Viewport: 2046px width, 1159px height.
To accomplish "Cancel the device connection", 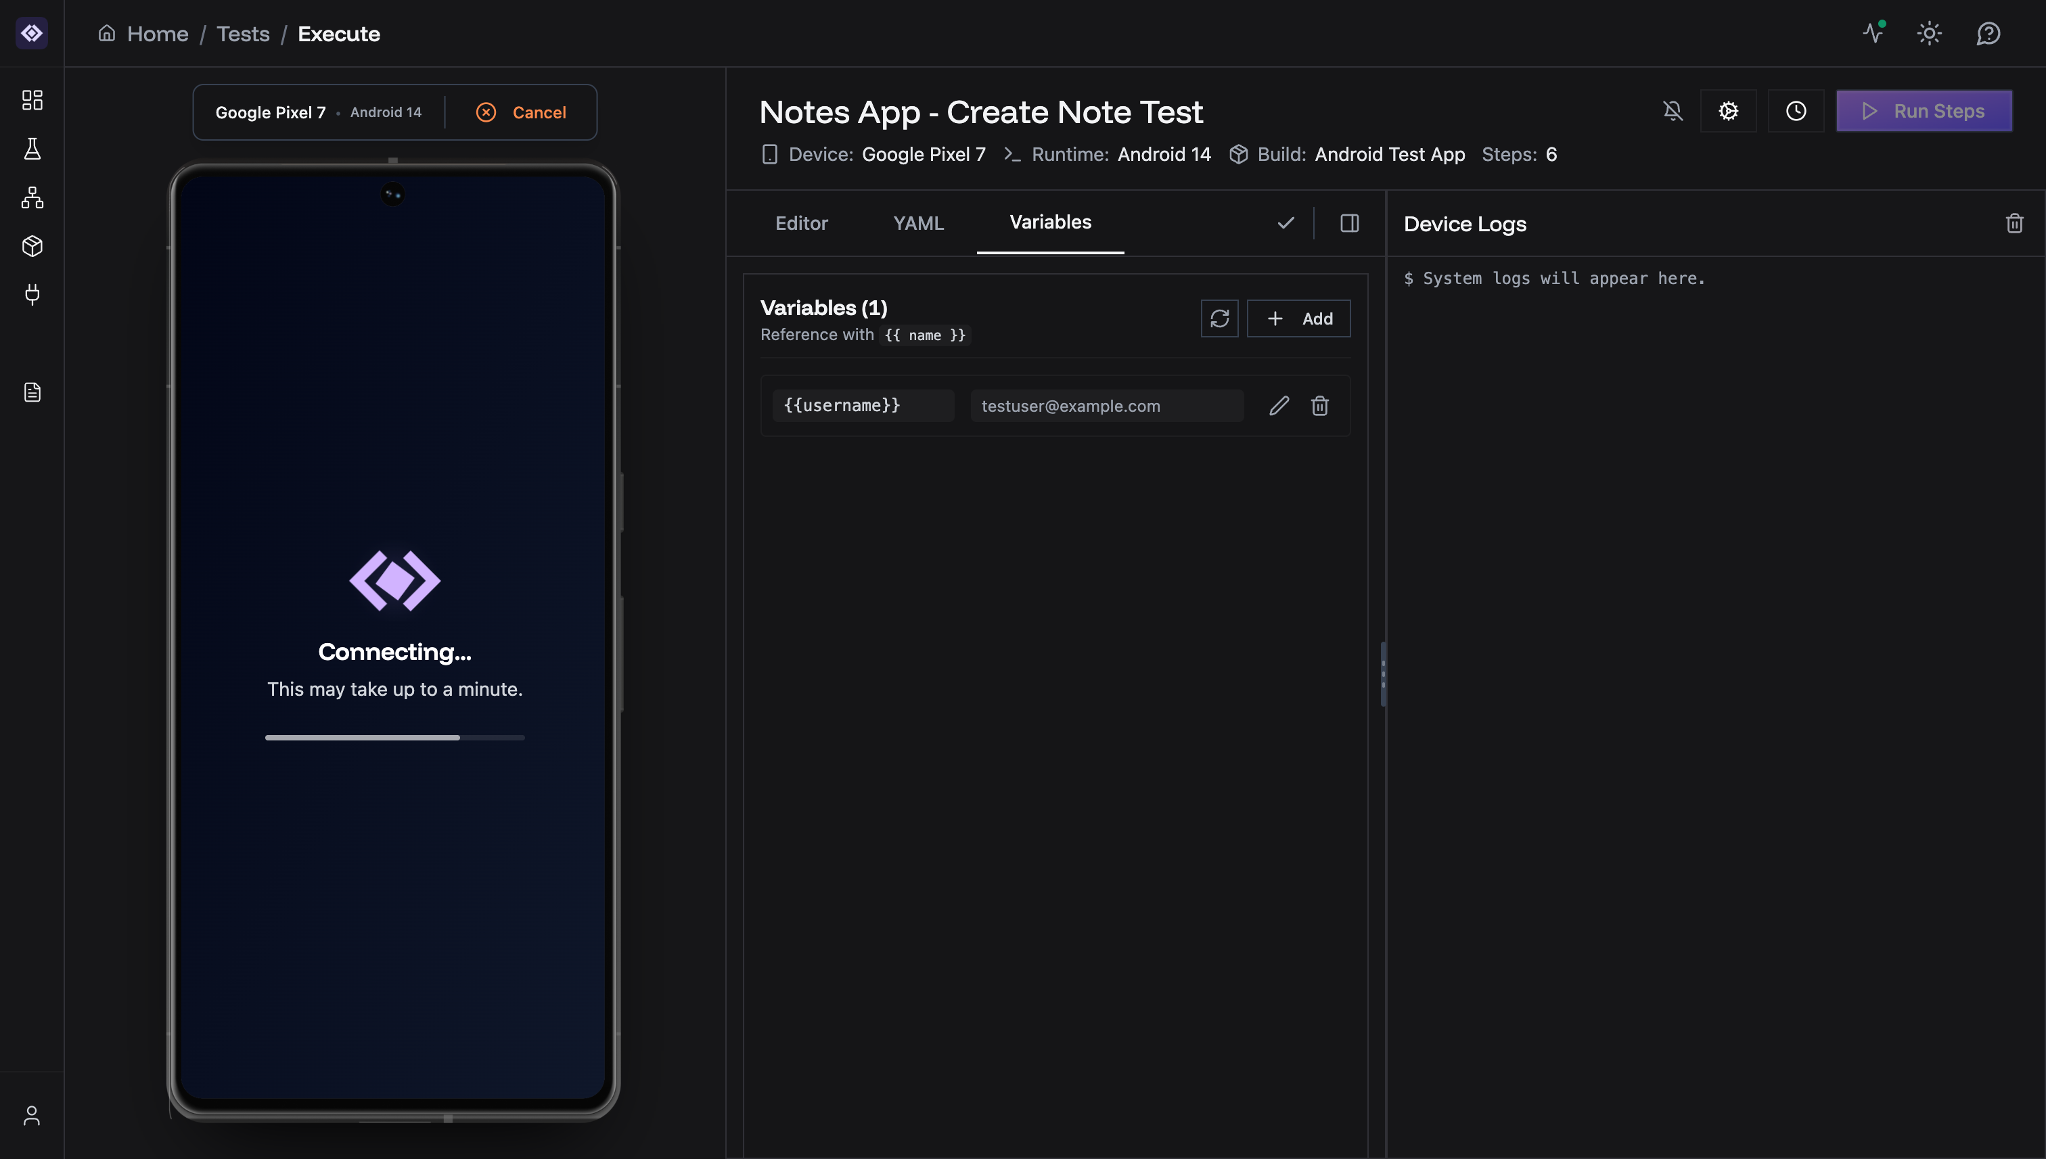I will [x=522, y=112].
